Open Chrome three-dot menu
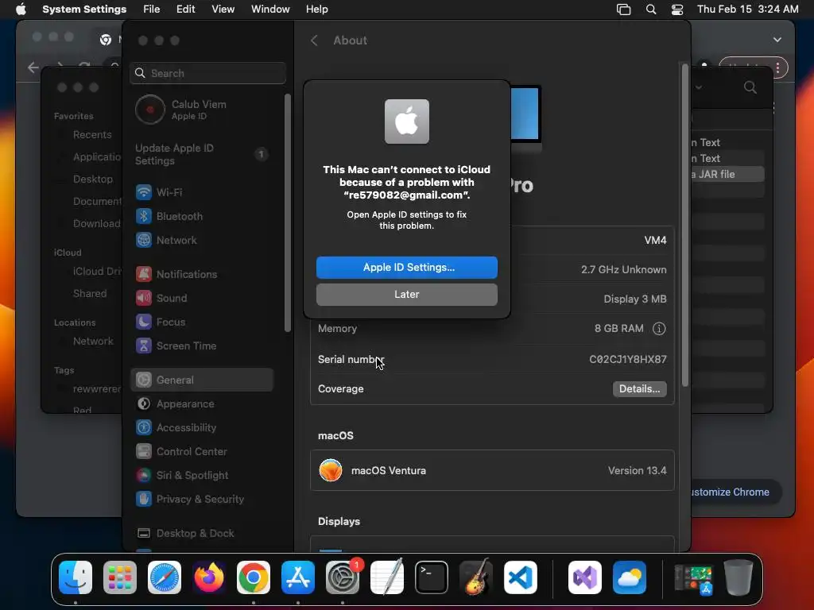 tap(777, 68)
